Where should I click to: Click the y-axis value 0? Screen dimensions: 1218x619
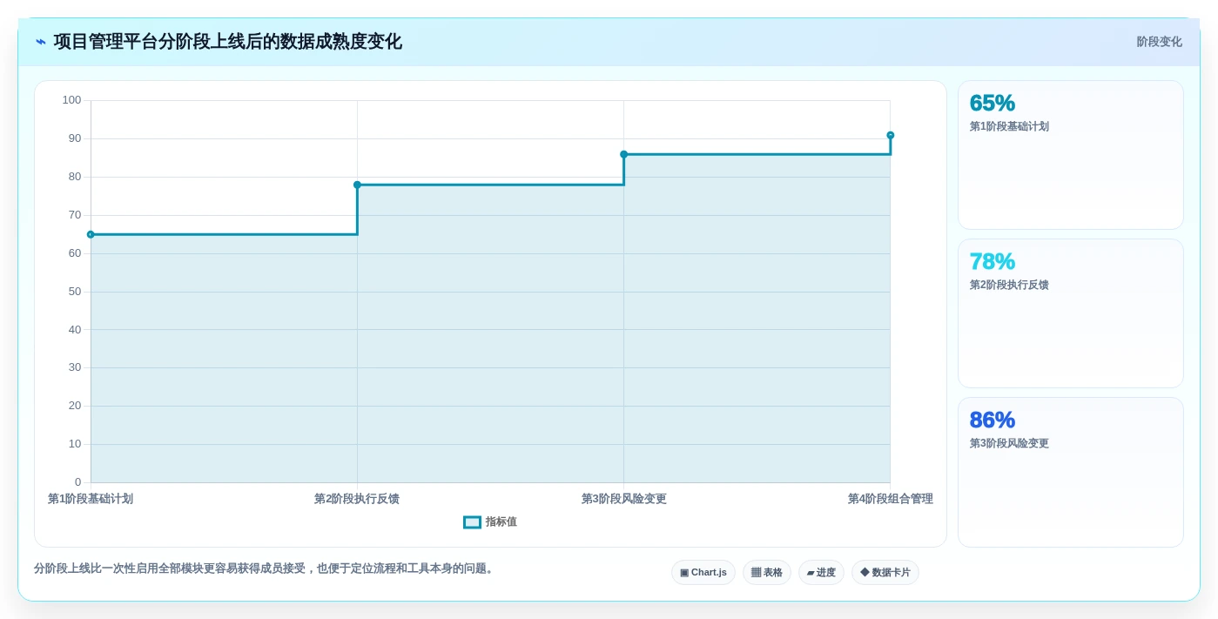coord(77,481)
